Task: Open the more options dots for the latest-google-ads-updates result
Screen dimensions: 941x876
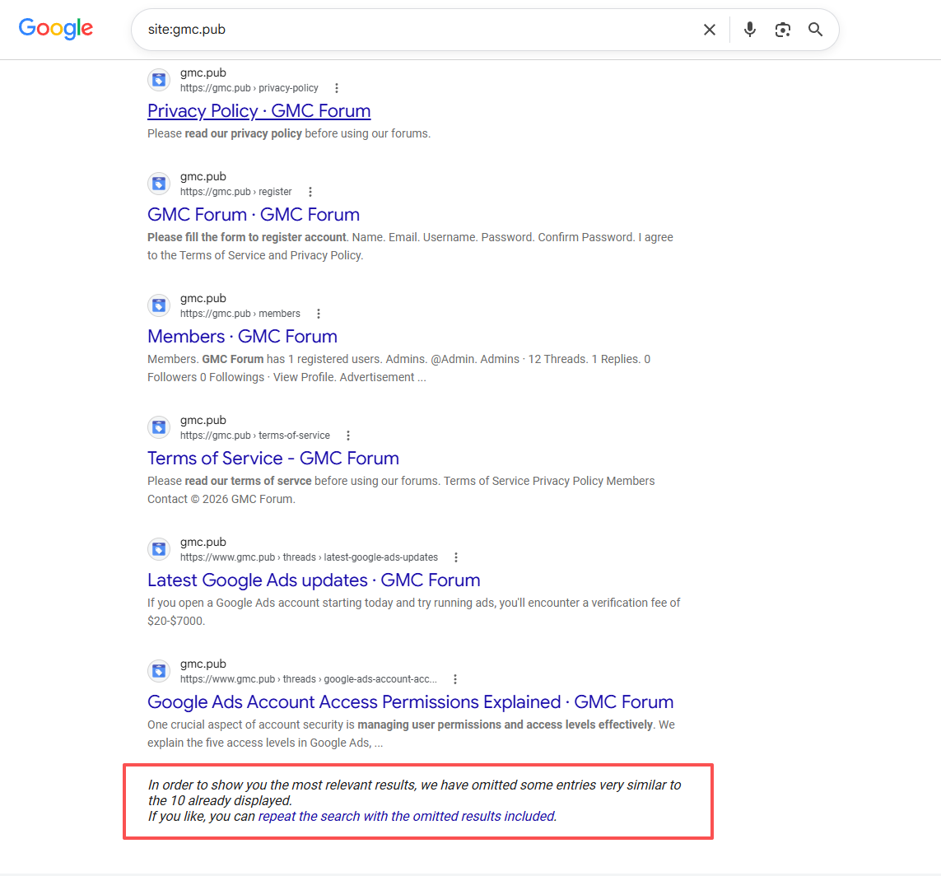Action: click(456, 557)
